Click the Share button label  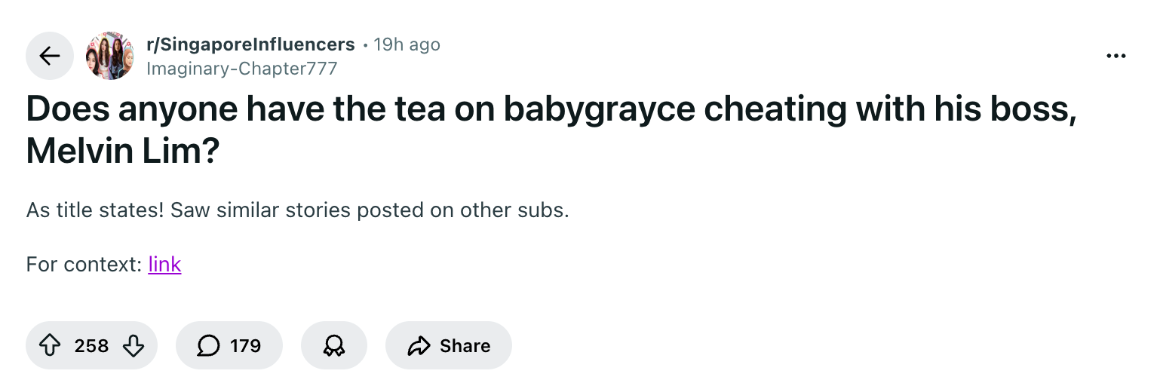pyautogui.click(x=465, y=345)
